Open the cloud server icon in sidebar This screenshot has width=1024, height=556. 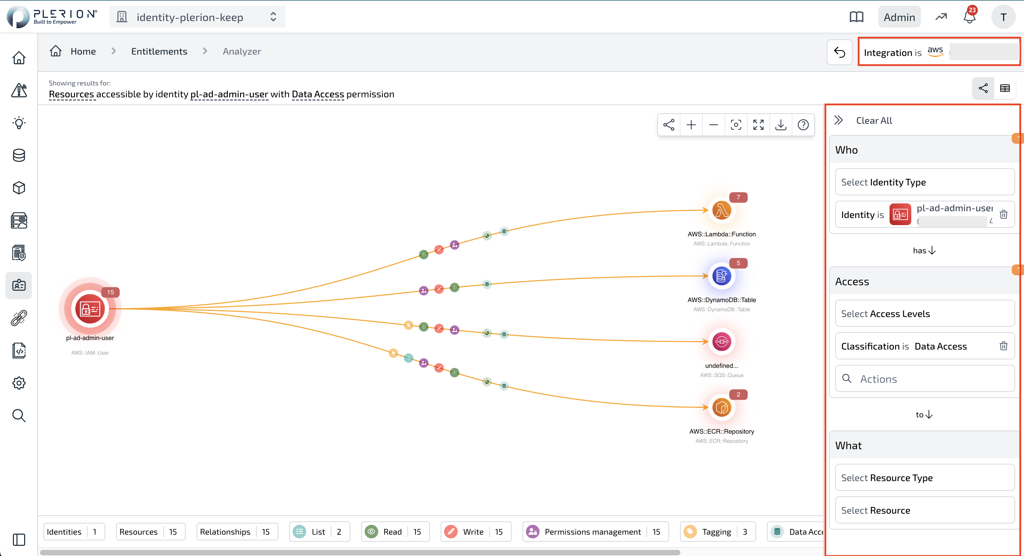19,221
